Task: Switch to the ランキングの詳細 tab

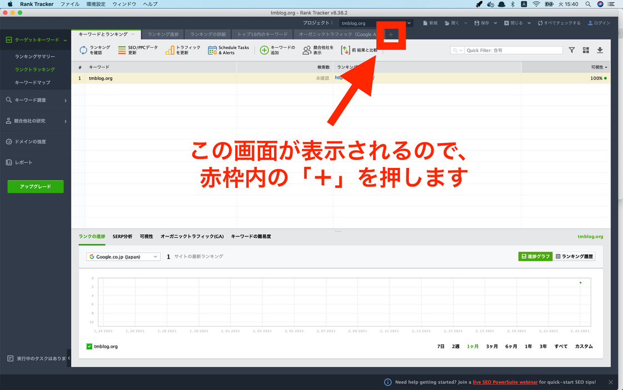Action: tap(208, 34)
